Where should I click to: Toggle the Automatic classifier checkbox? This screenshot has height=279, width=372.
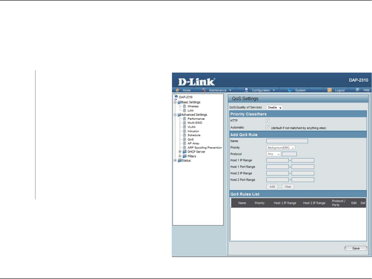click(268, 127)
